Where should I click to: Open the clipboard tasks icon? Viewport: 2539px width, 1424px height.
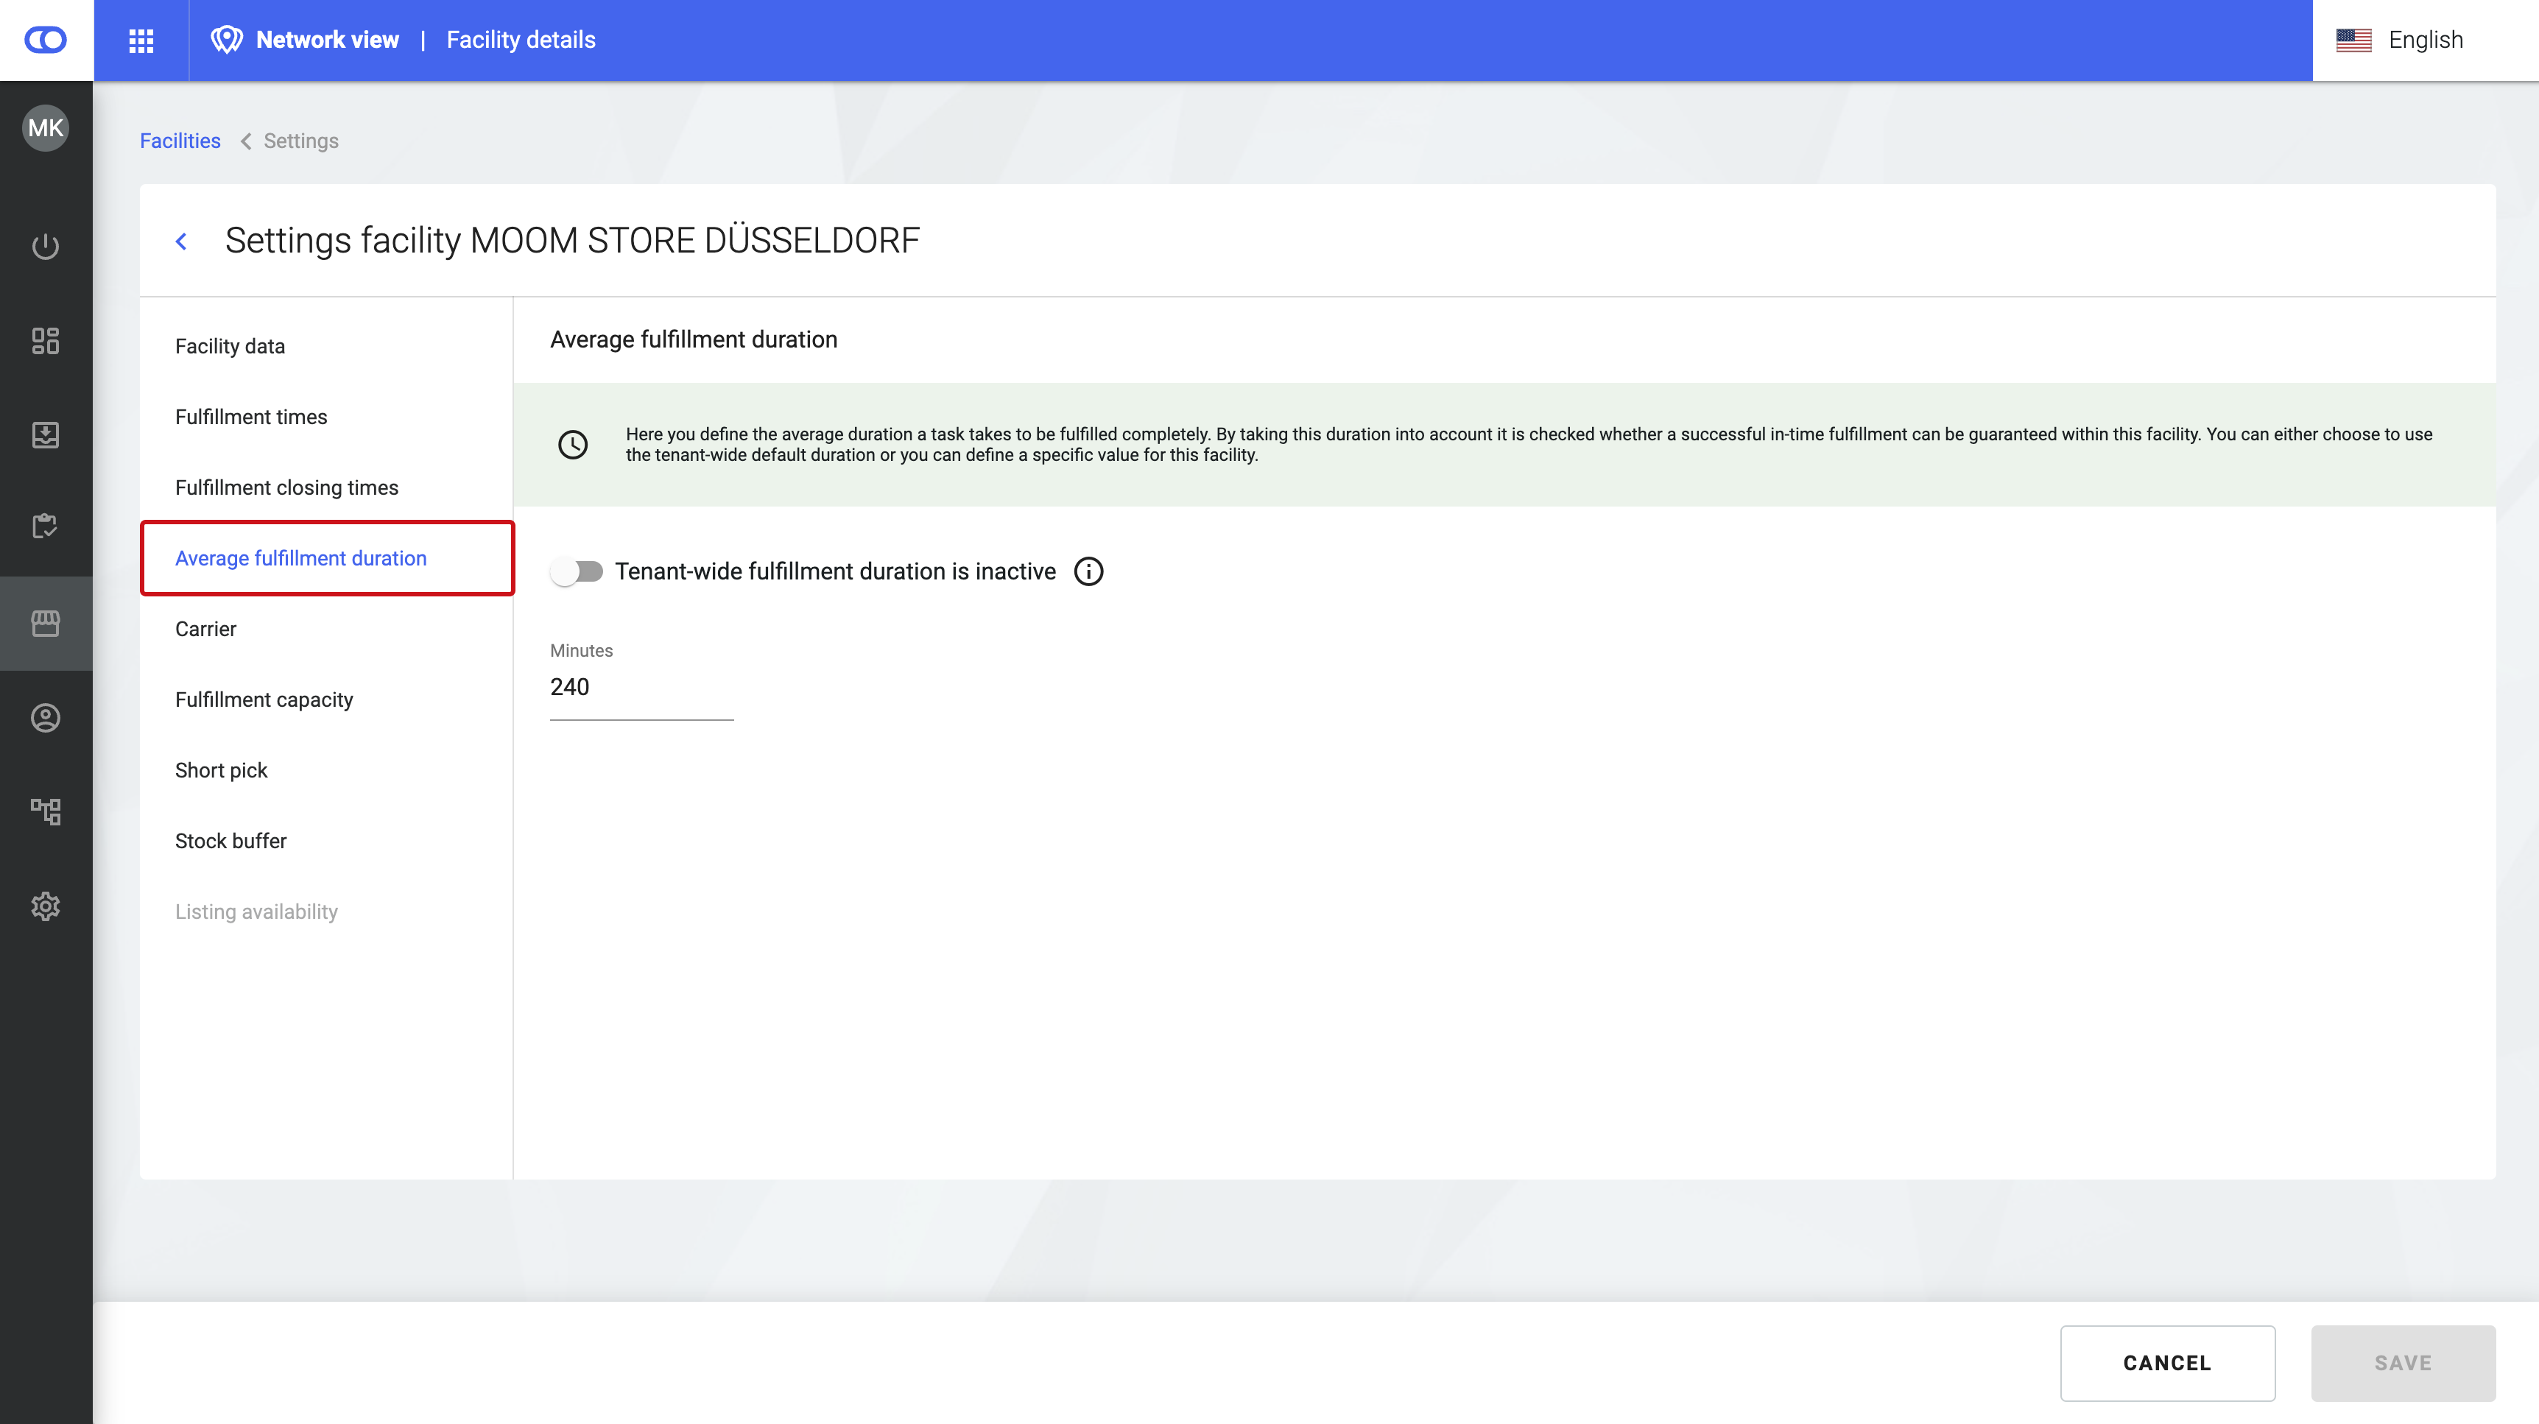pyautogui.click(x=46, y=526)
